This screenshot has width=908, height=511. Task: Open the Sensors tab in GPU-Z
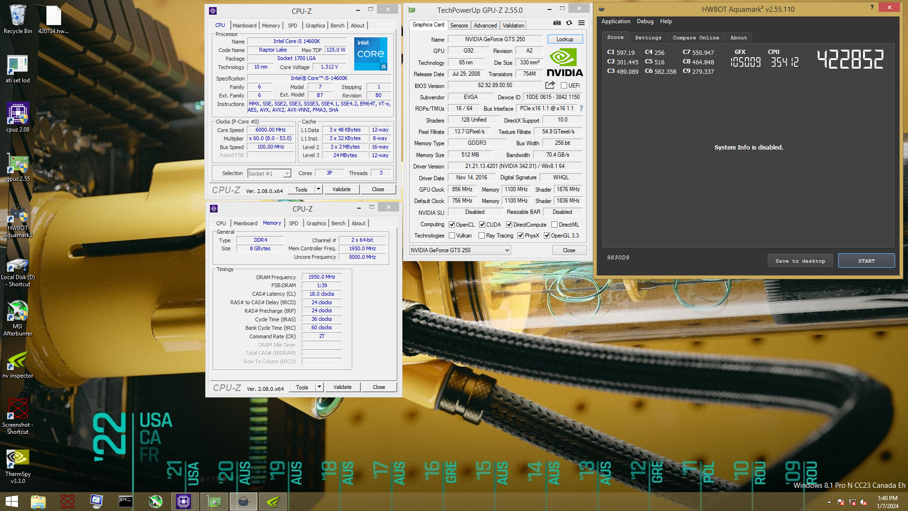(459, 26)
